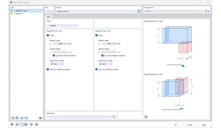Select '1 Support z and y' in list
221x128 pixels.
pyautogui.click(x=26, y=10)
